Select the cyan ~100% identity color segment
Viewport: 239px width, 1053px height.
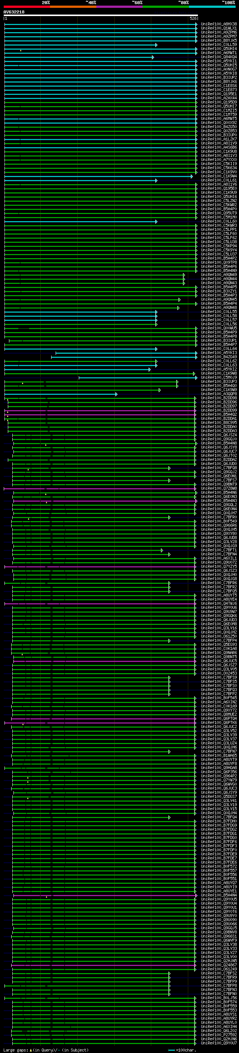[x=212, y=7]
